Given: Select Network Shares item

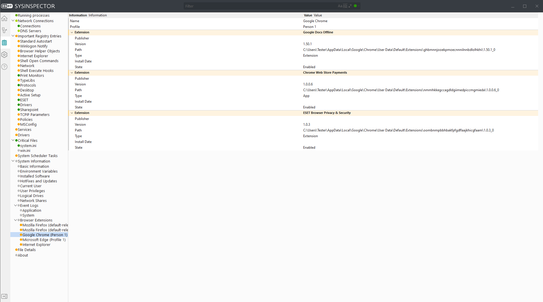Looking at the screenshot, I should (33, 201).
